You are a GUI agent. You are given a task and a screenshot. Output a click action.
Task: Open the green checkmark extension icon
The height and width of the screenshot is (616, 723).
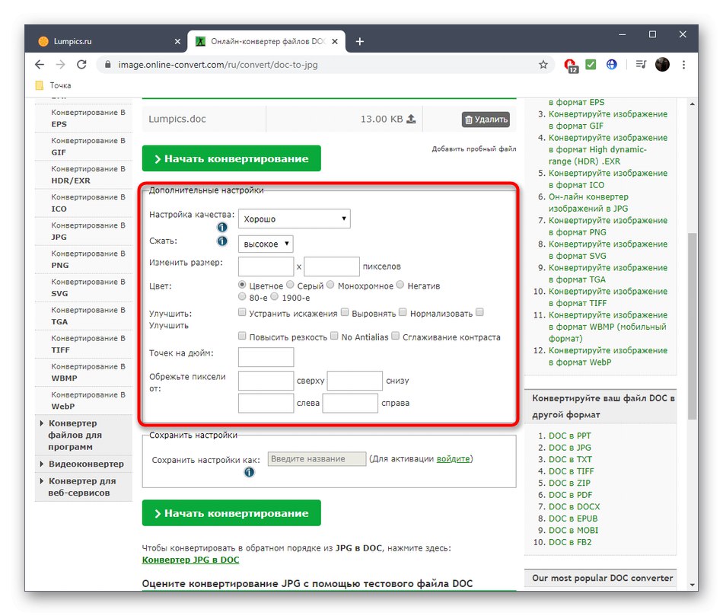click(x=591, y=65)
